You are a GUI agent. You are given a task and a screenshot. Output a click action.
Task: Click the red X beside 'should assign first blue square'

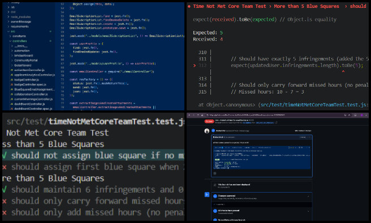click(x=5, y=167)
